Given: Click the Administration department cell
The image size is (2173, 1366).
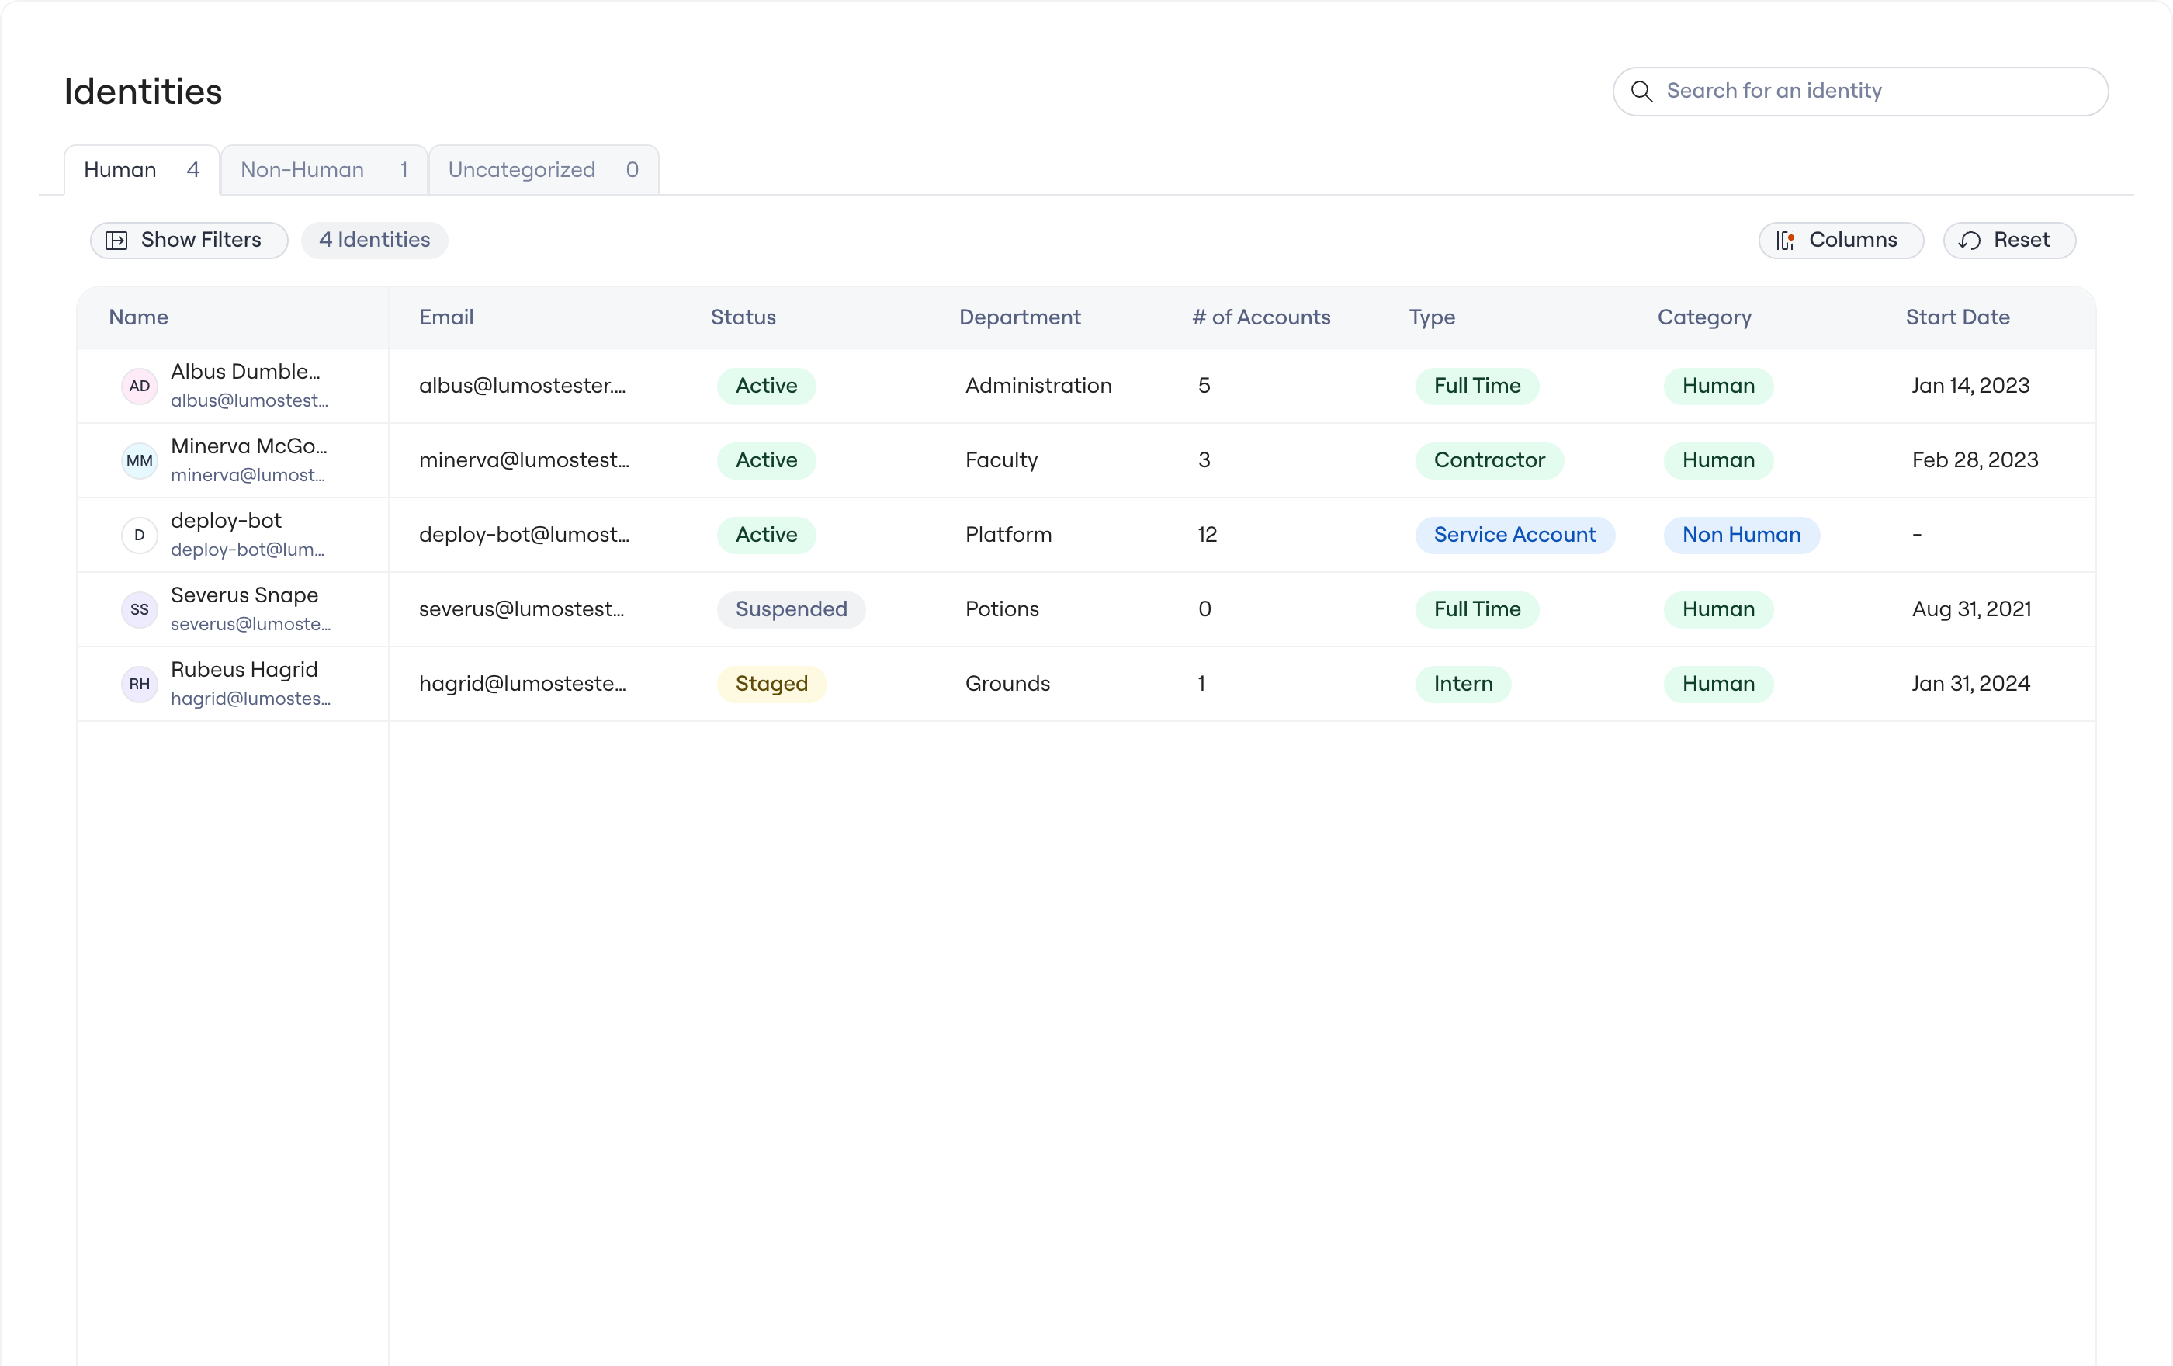Looking at the screenshot, I should click(1038, 387).
